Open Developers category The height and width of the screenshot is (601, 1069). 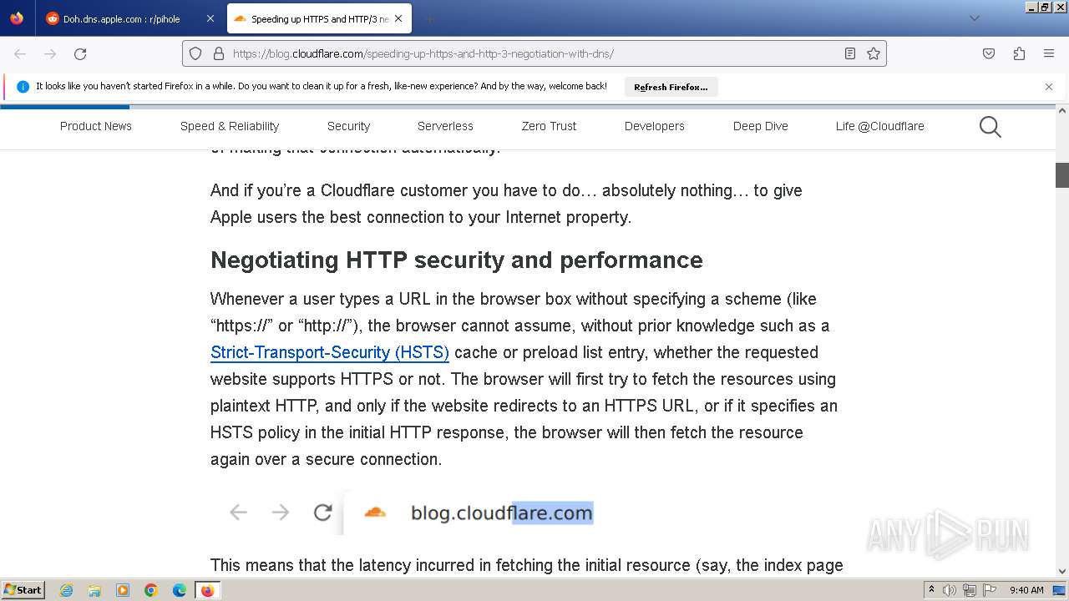point(655,126)
